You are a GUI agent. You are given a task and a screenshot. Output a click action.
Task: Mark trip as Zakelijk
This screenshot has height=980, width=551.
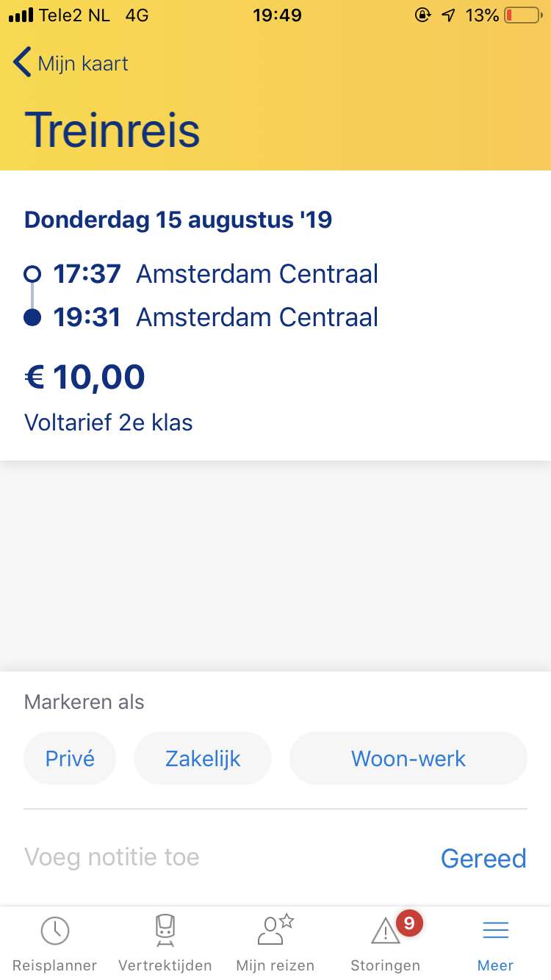click(203, 758)
